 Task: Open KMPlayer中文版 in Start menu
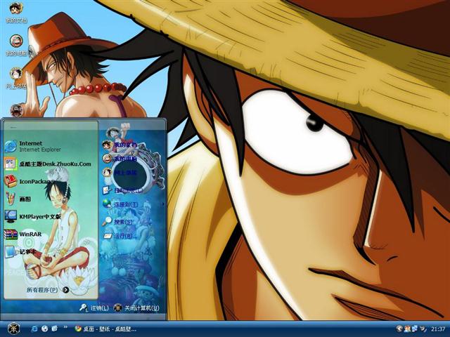tap(51, 217)
